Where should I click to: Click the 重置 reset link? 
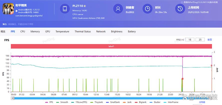210,39
